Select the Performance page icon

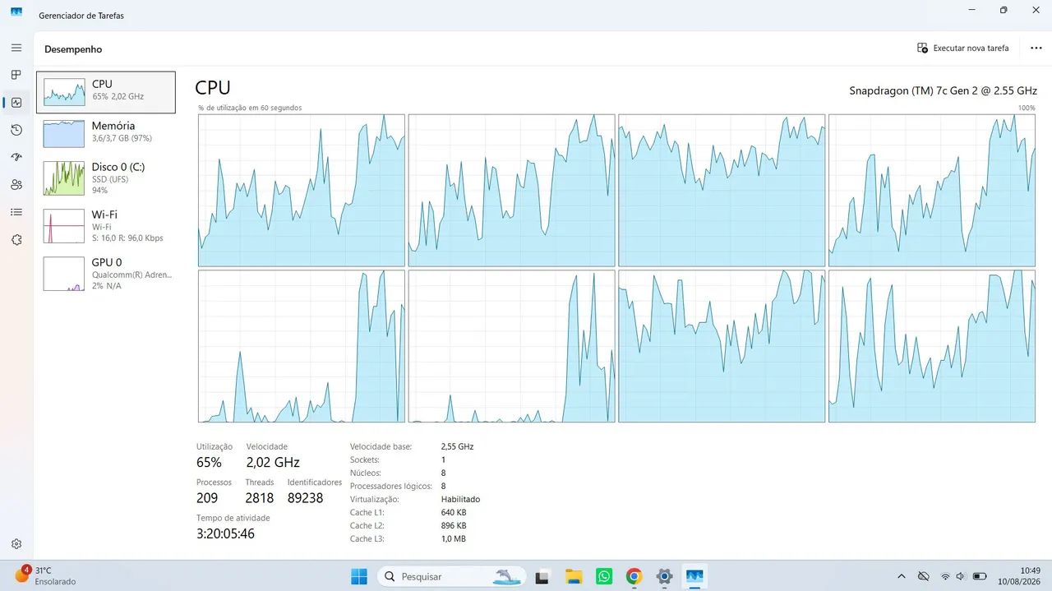click(16, 103)
